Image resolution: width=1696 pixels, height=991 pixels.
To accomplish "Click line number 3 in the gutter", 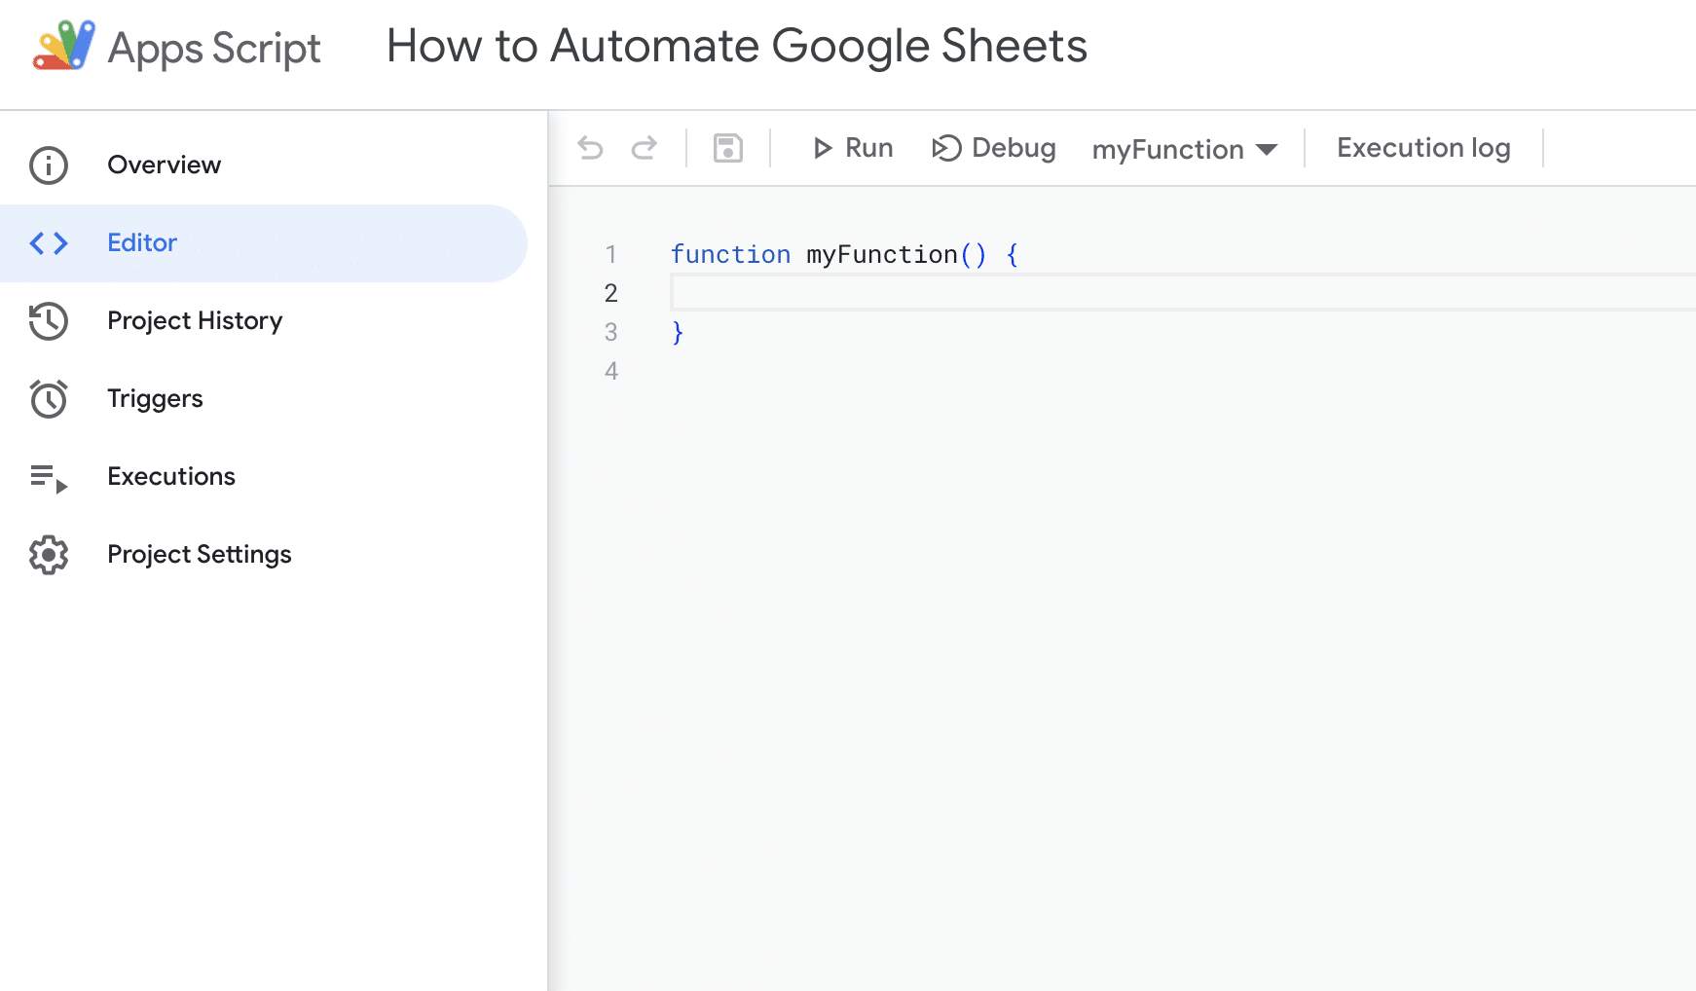I will (611, 332).
